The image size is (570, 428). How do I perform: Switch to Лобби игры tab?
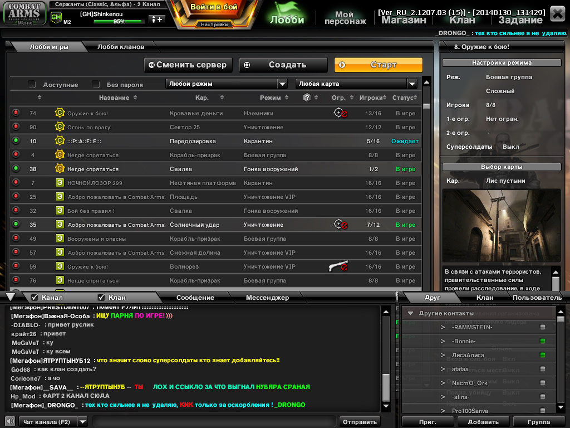49,47
